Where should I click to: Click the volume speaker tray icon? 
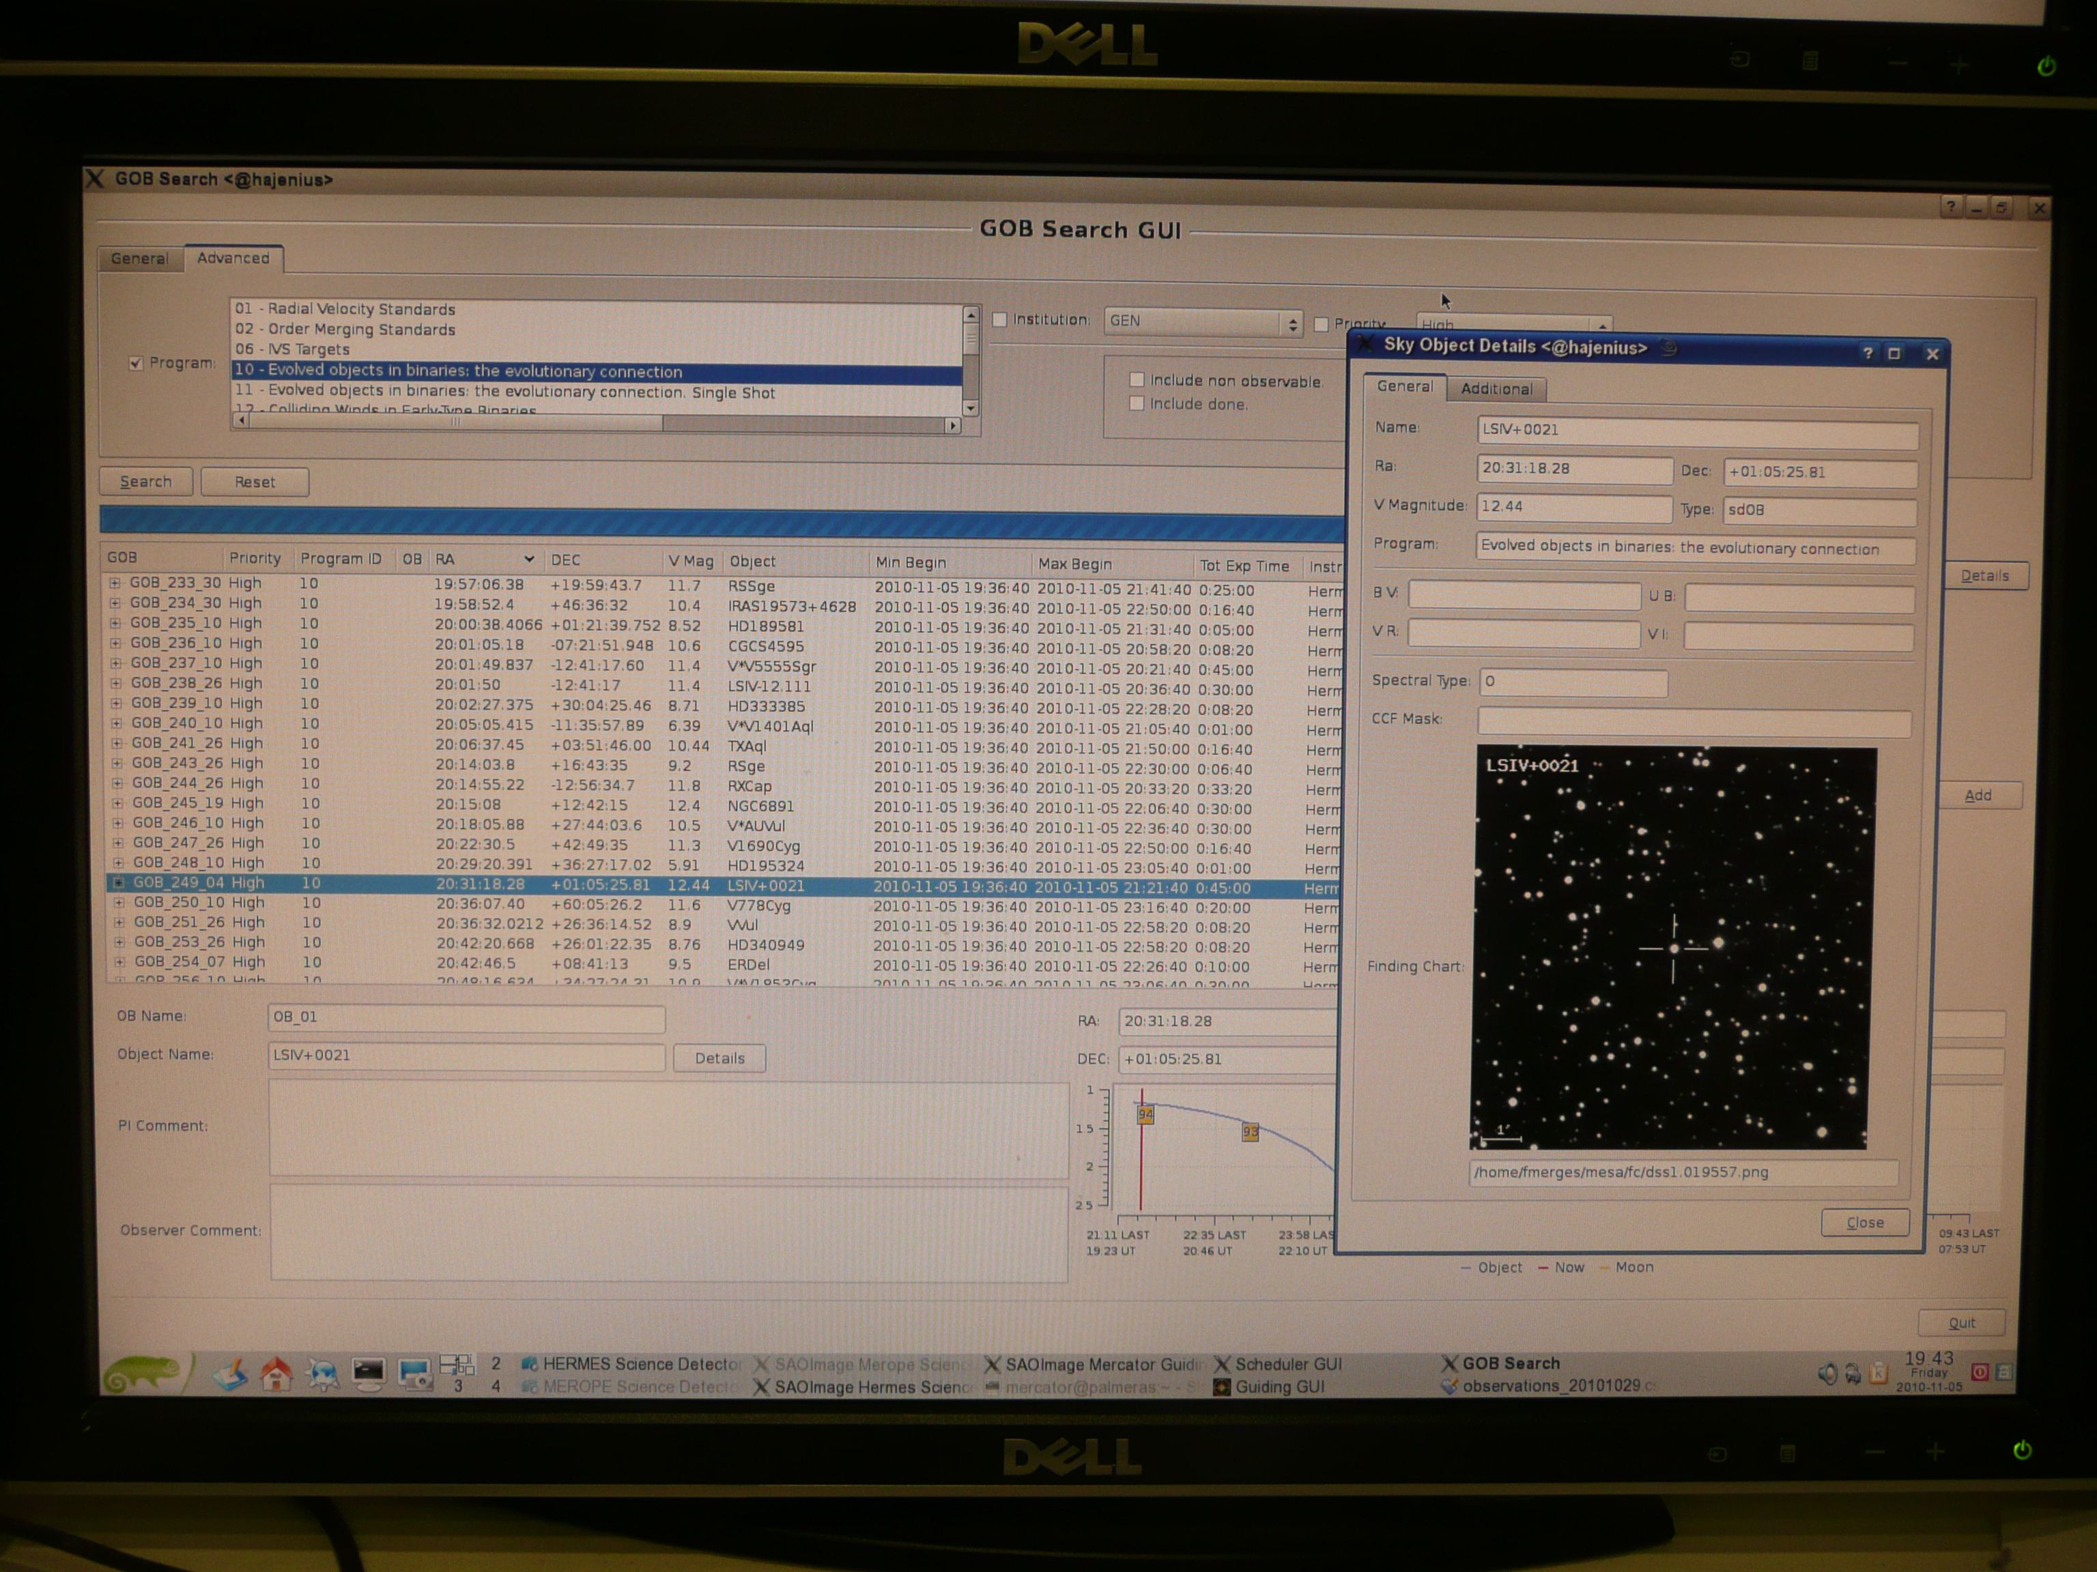pos(1827,1373)
